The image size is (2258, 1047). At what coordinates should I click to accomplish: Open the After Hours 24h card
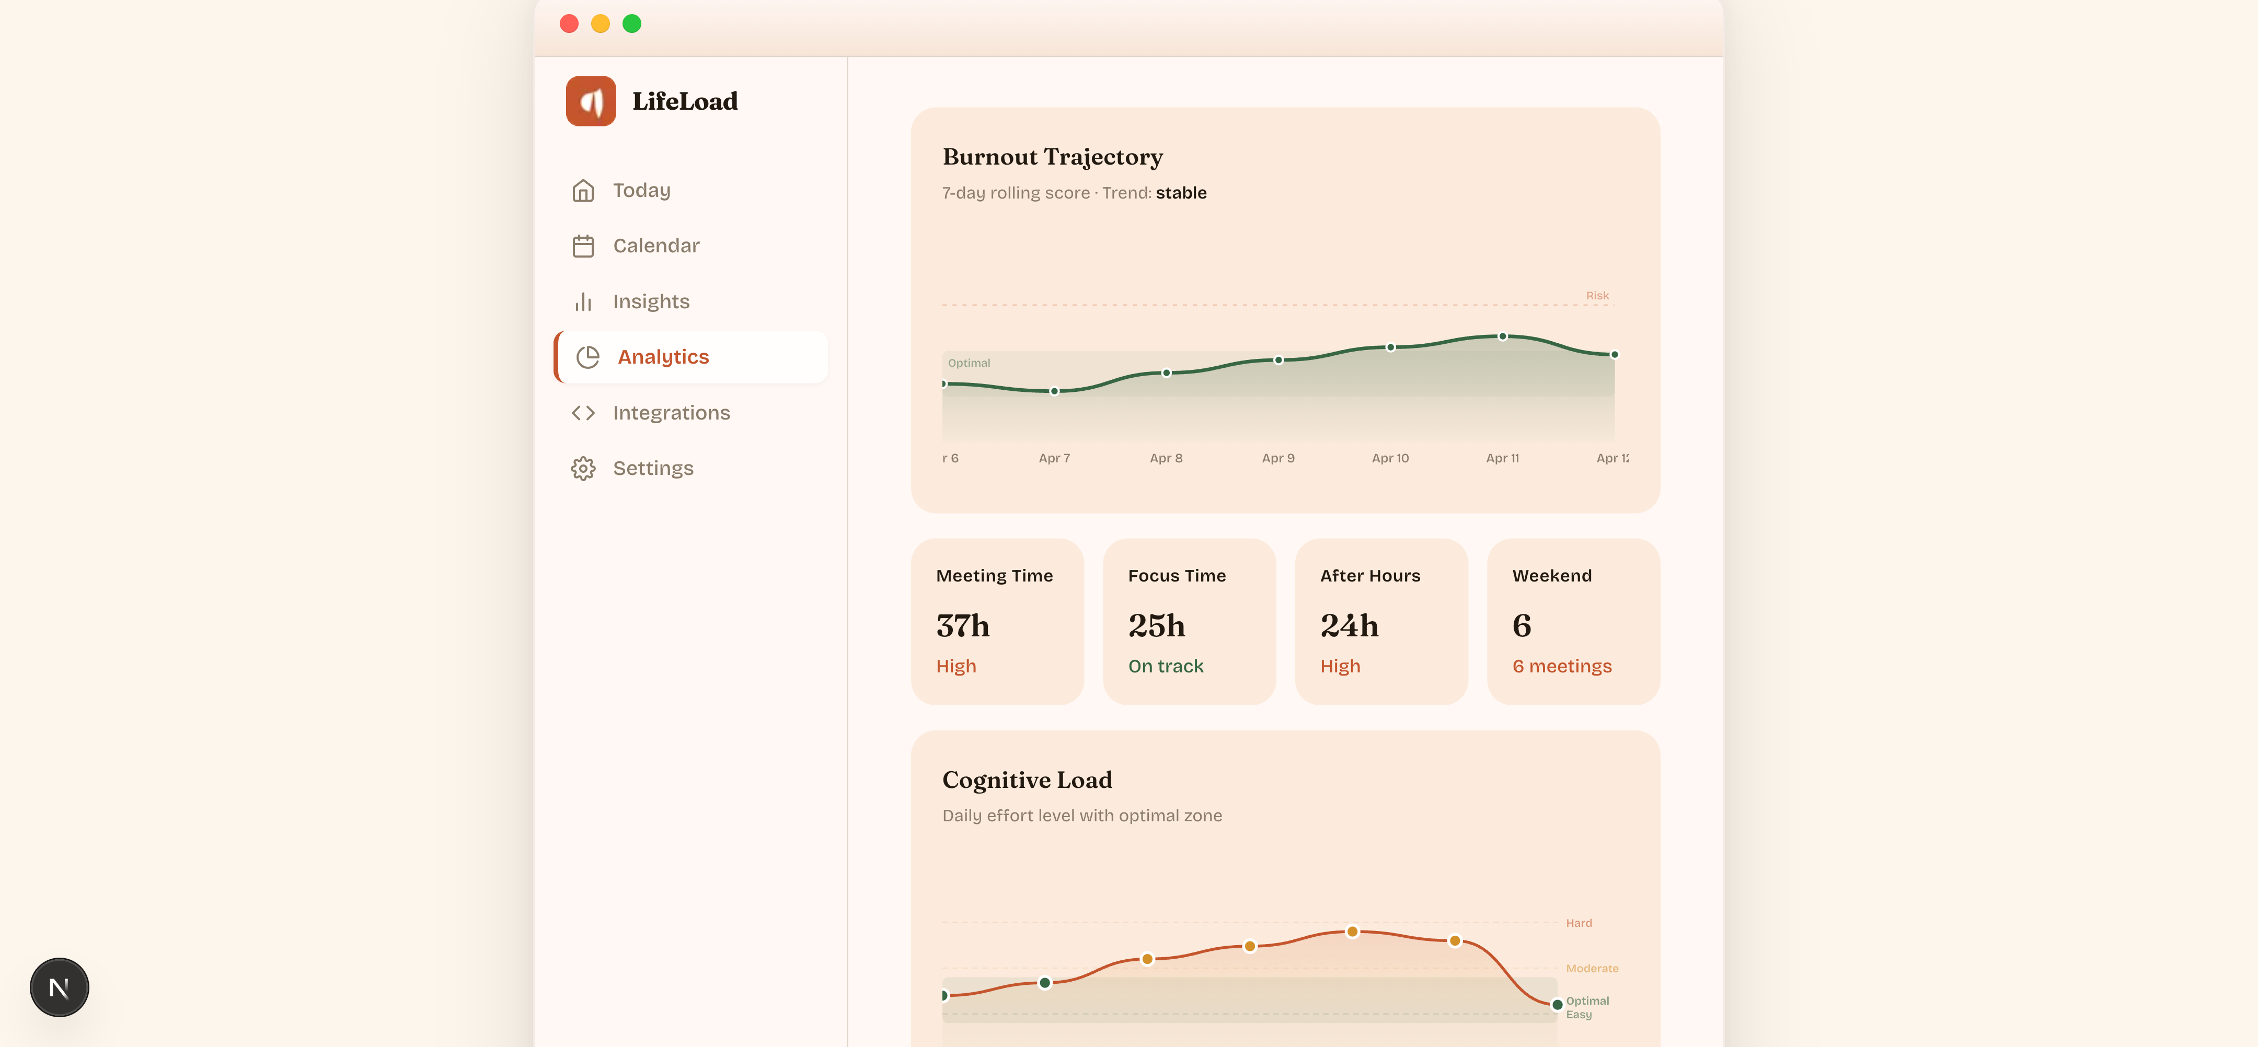point(1380,621)
